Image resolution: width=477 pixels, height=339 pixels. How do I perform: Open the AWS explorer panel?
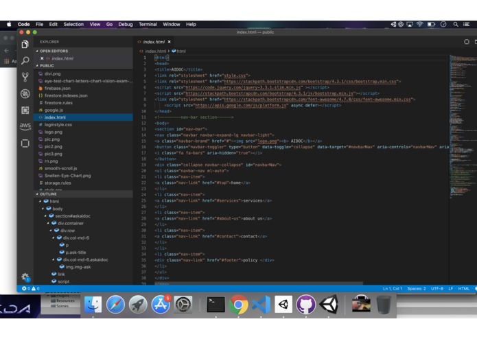(x=25, y=126)
